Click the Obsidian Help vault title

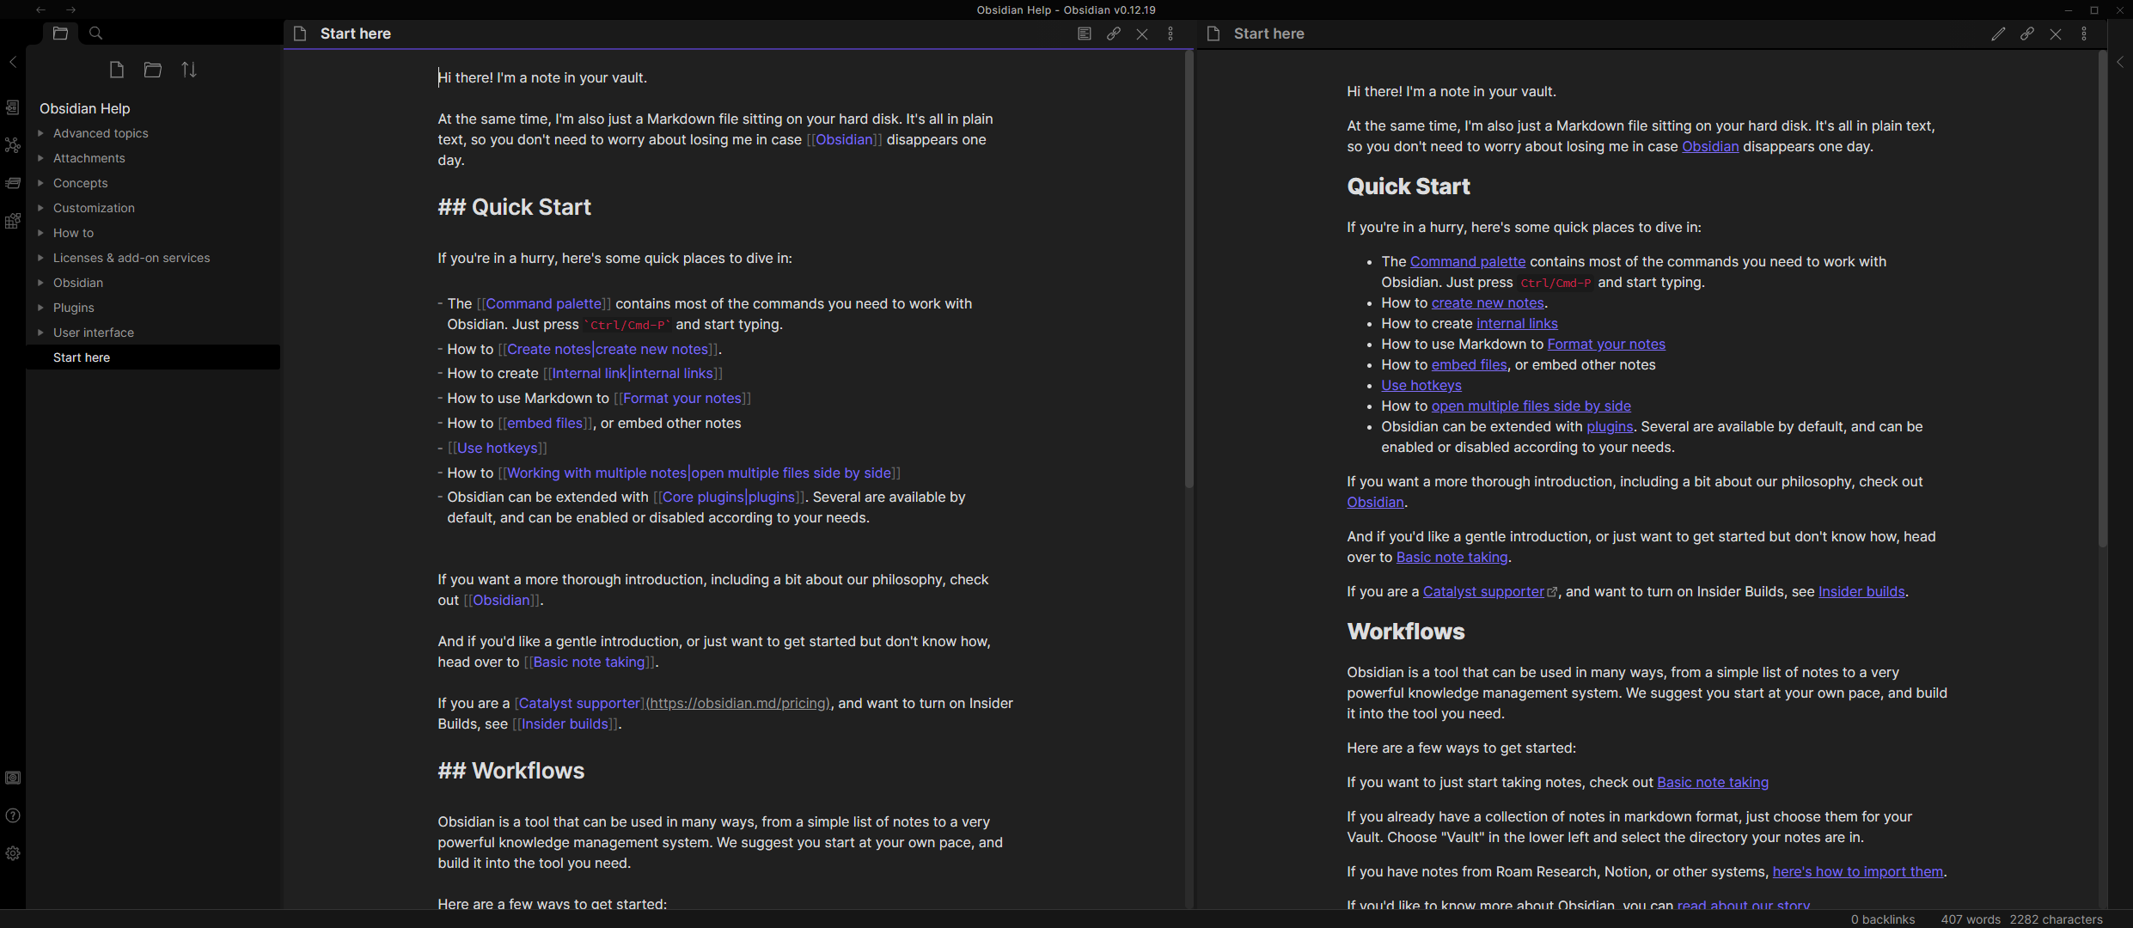click(x=85, y=108)
